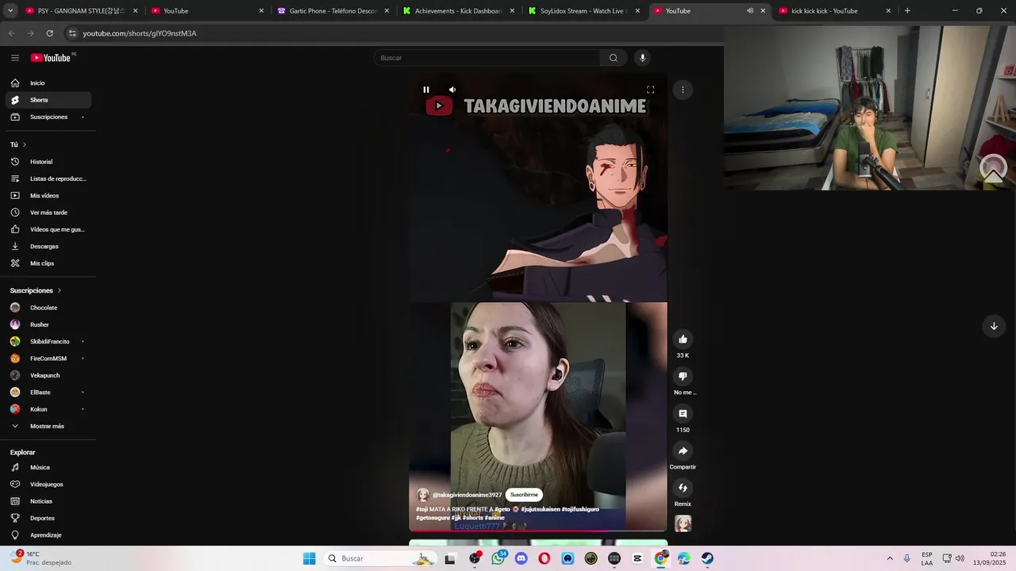Image resolution: width=1016 pixels, height=571 pixels.
Task: Go to next Short with down arrow
Action: 993,326
